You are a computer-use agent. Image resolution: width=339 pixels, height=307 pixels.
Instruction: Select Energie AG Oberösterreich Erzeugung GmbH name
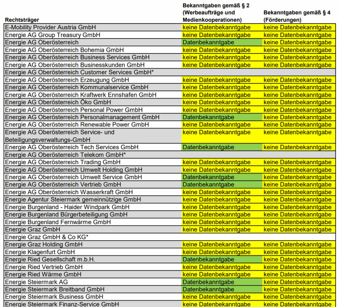pos(67,80)
